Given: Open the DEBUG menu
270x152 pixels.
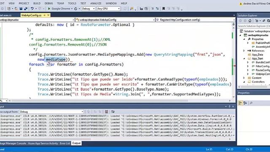Looking at the screenshot, I should click(x=49, y=3).
